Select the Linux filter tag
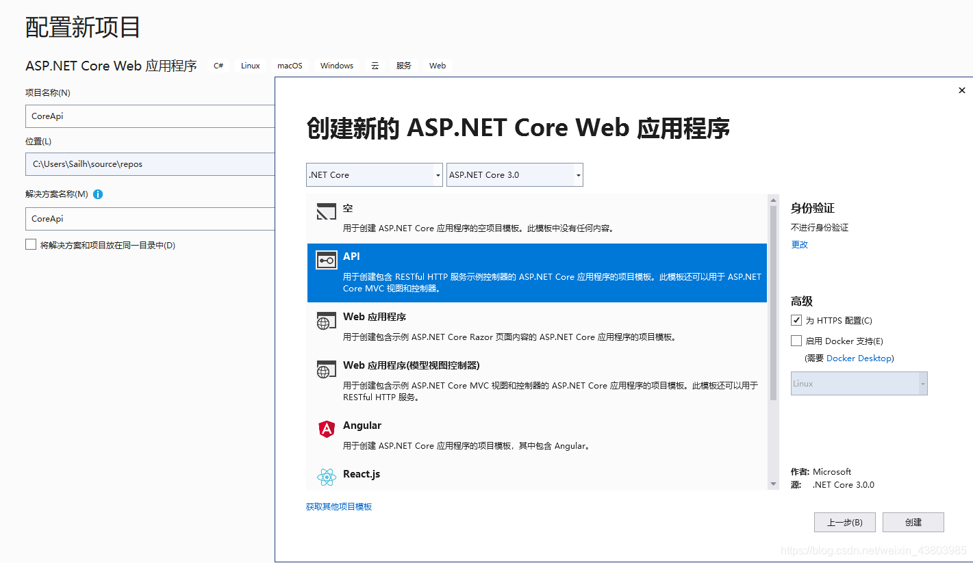Viewport: 973px width, 563px height. tap(250, 65)
